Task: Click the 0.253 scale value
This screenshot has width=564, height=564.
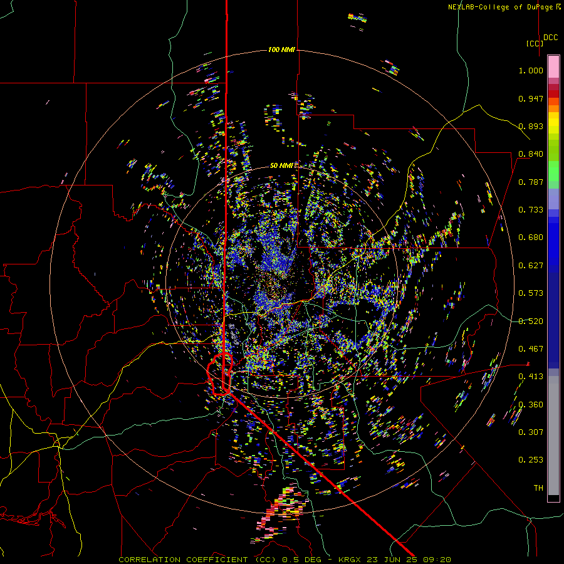Action: tap(531, 460)
